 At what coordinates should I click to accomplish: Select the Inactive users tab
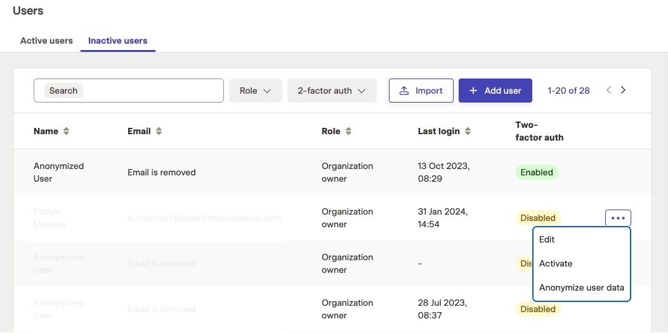click(x=117, y=41)
